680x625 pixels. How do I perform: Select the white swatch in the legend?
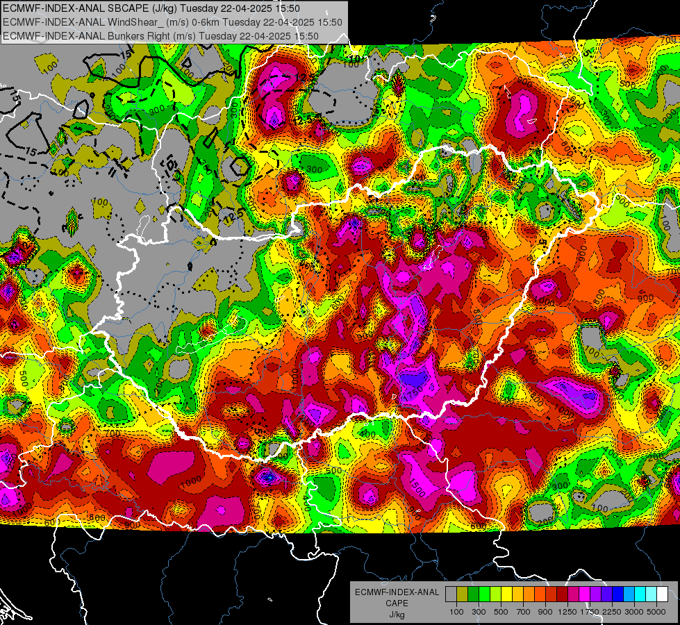coord(662,594)
